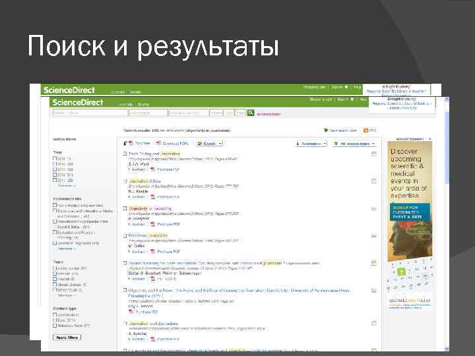Screen dimensions: 475x356
Task: Open the Export dropdown
Action: pos(210,144)
